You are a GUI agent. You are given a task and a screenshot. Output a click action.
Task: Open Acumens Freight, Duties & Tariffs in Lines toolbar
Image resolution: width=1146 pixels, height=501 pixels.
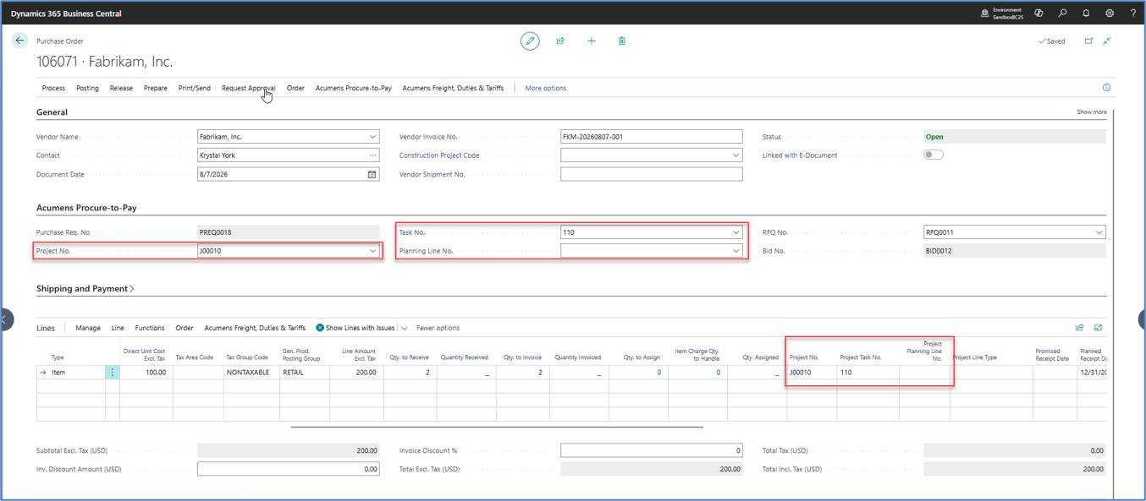pos(255,328)
